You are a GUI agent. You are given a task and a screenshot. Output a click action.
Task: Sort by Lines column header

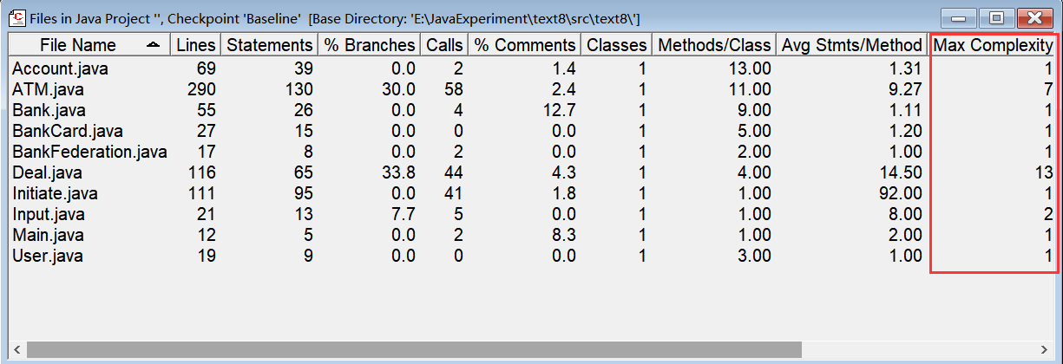tap(195, 45)
